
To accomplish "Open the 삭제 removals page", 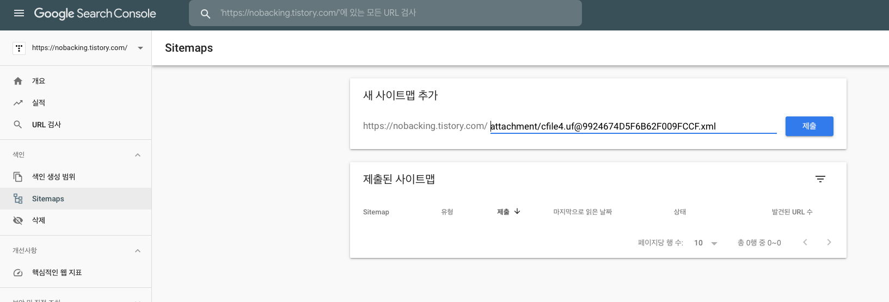I will (39, 220).
